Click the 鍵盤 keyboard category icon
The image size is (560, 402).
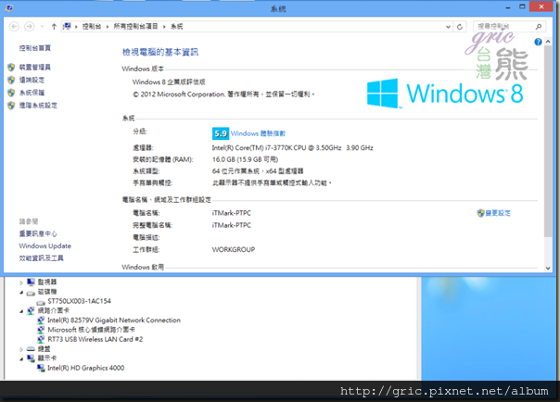(31, 349)
